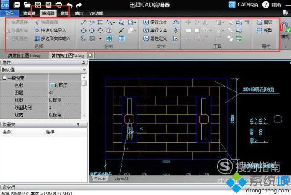
Task: Click 属性定义 button
Action: click(x=155, y=38)
